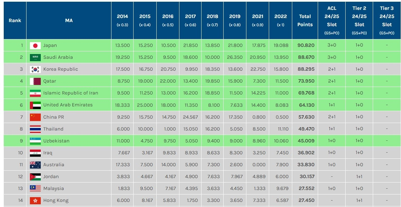Click the China PR flag icon
Image resolution: width=401 pixels, height=207 pixels.
click(35, 117)
